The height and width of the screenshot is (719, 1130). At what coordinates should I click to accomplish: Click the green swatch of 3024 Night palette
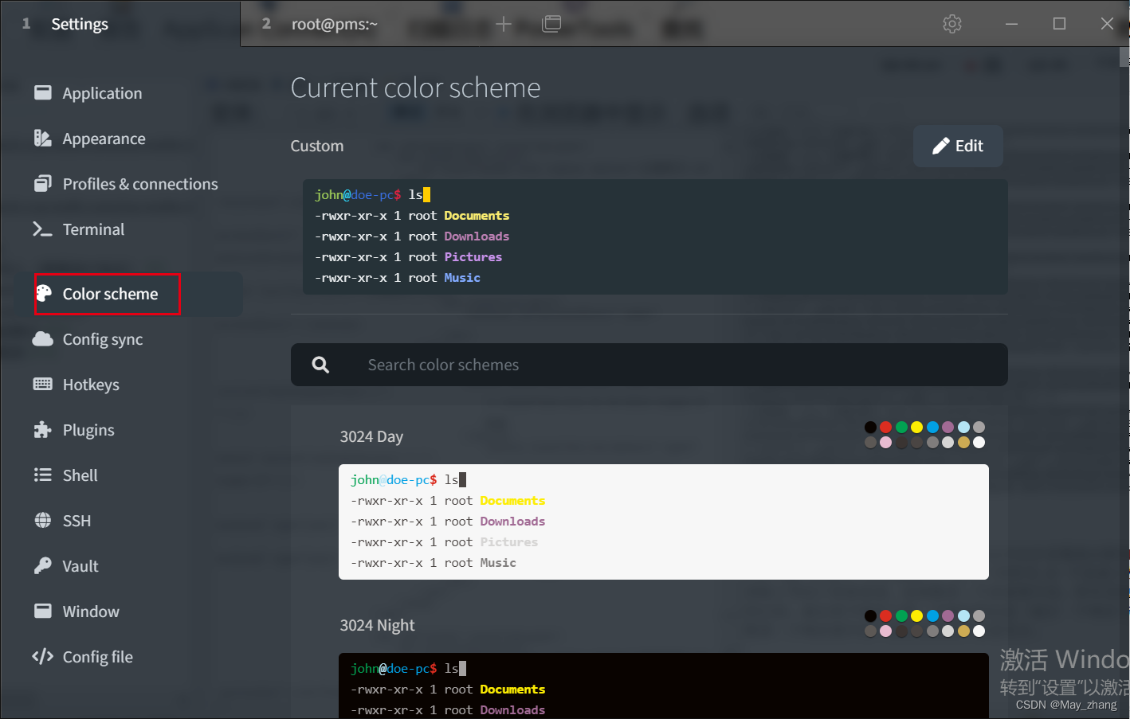coord(901,616)
